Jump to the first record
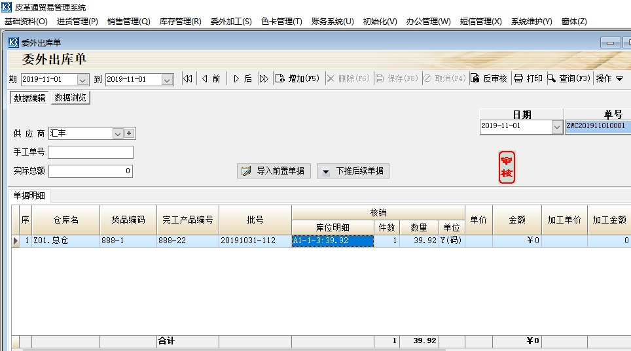This screenshot has width=631, height=351. [x=187, y=78]
